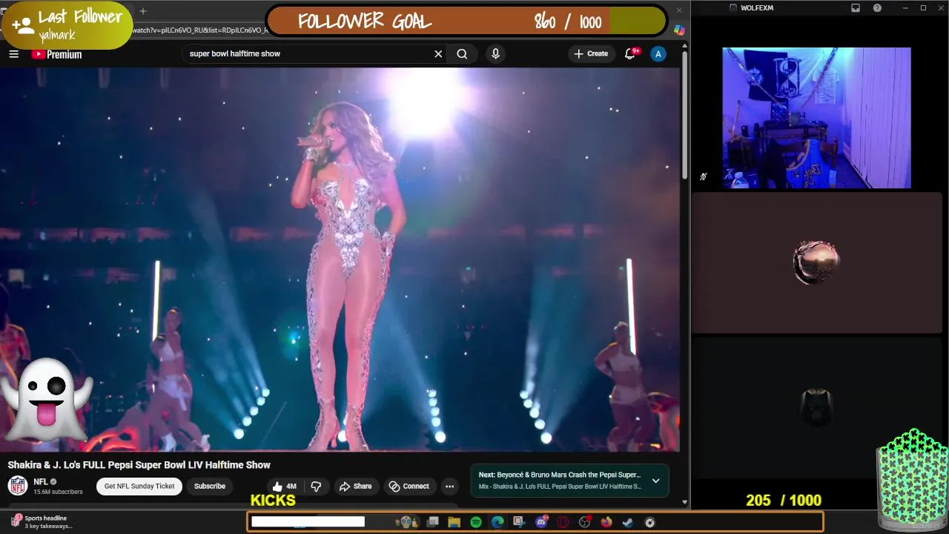Go to the YouTube Premium home logo
949x534 pixels.
[x=56, y=54]
